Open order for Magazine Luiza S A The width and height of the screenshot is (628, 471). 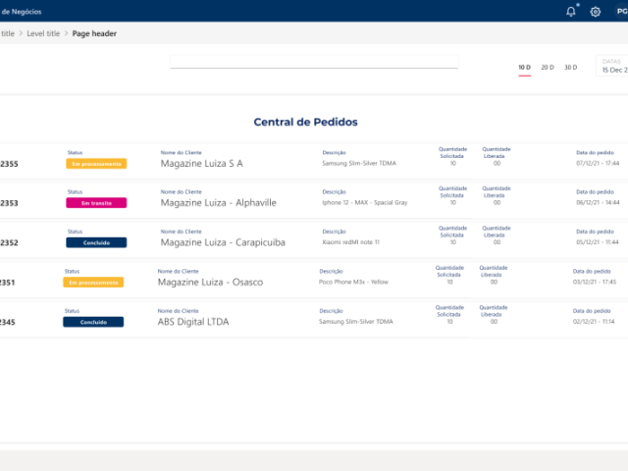[x=202, y=164]
